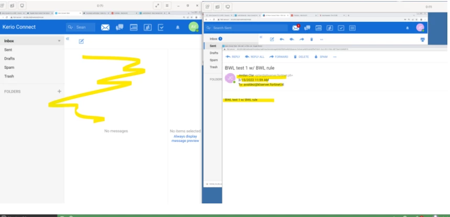Open Contacts icon in right Kerio window
The height and width of the screenshot is (217, 450).
pos(330,28)
